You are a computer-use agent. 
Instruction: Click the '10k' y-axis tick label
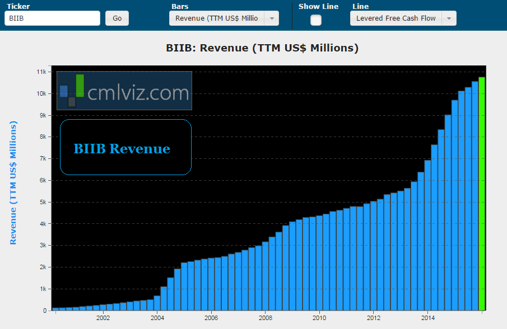(x=41, y=93)
